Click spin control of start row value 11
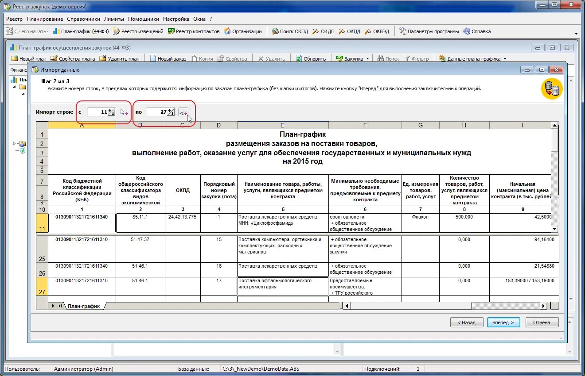585x376 pixels. [x=112, y=112]
